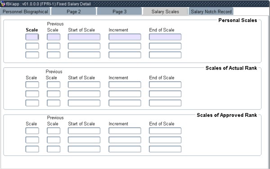Click third-row End of Scale field in Actual Rank
This screenshot has height=169, width=270.
(x=165, y=103)
